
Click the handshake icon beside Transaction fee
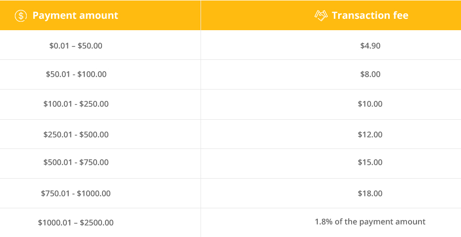coord(321,15)
